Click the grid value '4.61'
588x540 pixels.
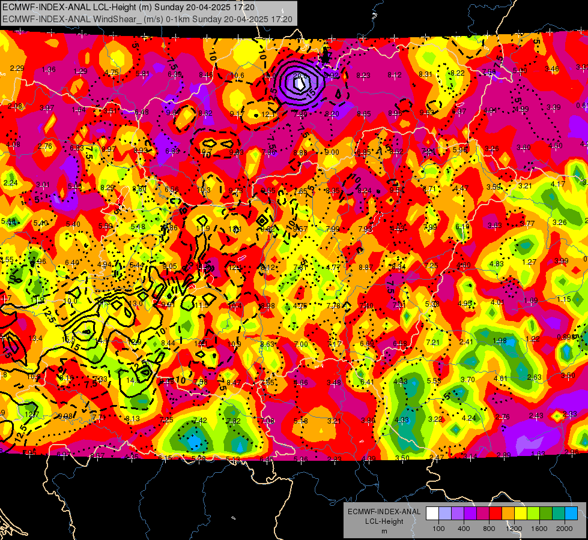(x=501, y=379)
